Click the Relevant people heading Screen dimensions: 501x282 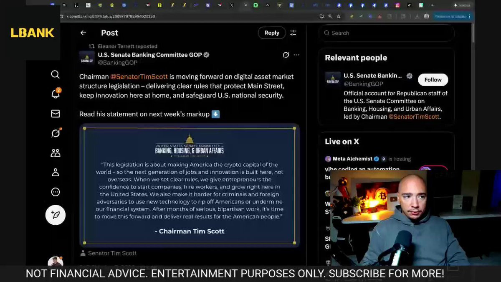coord(356,58)
